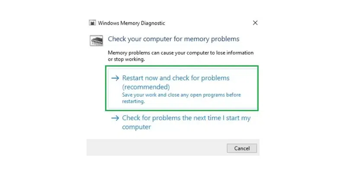Image resolution: width=346 pixels, height=173 pixels.
Task: Click the "(recommended)" label
Action: 145,87
